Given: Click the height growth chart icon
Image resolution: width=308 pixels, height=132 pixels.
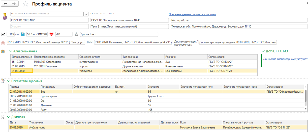Looking at the screenshot, I should coord(3,34).
